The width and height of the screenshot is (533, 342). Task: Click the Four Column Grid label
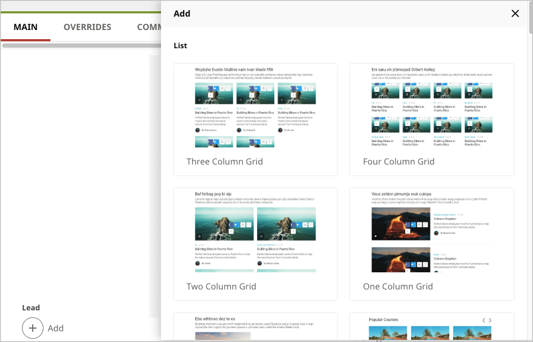click(x=399, y=162)
